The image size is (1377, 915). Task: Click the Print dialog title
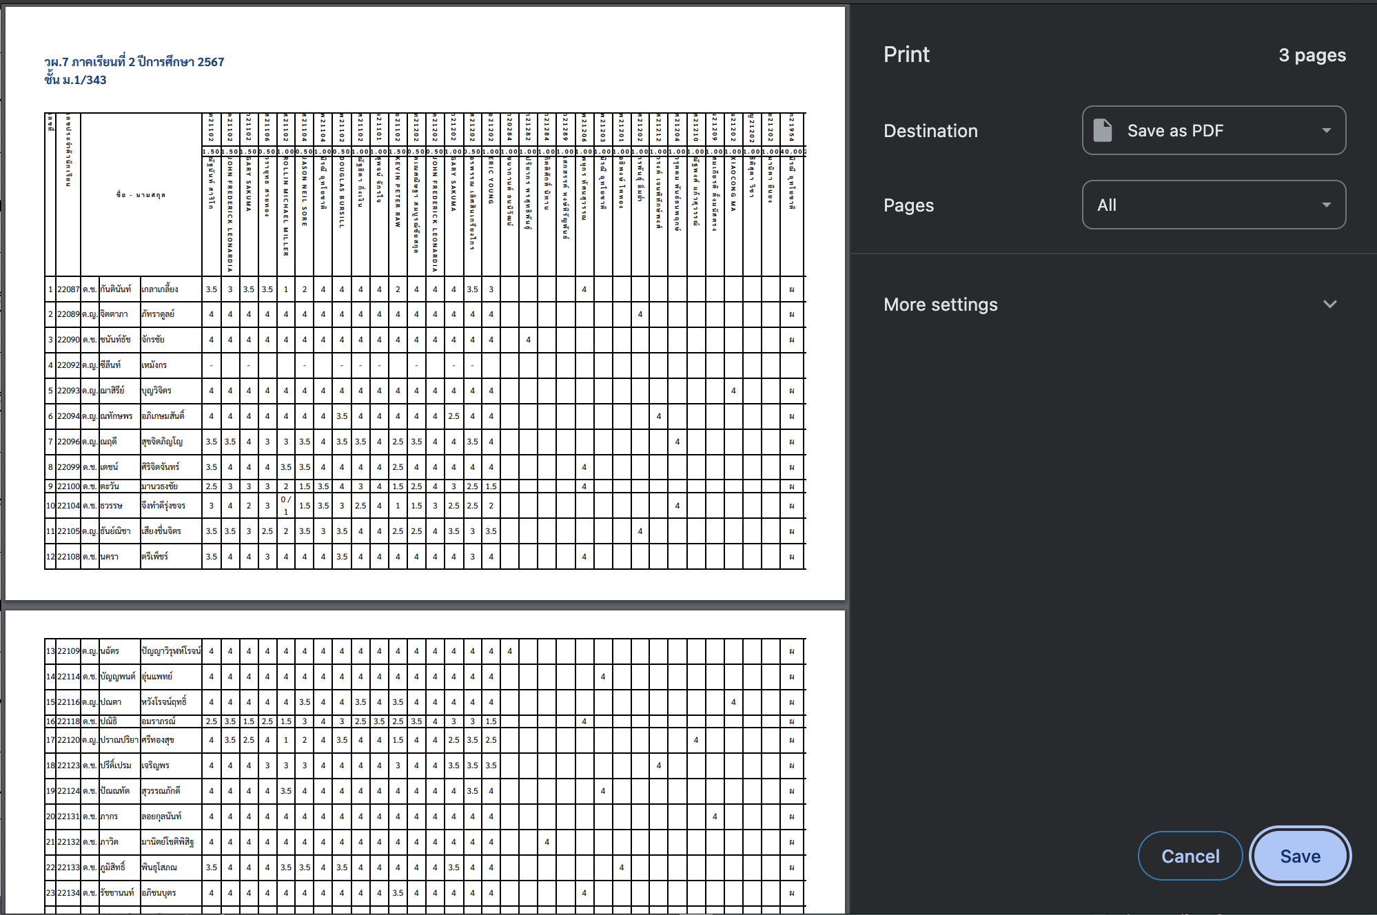(x=906, y=54)
